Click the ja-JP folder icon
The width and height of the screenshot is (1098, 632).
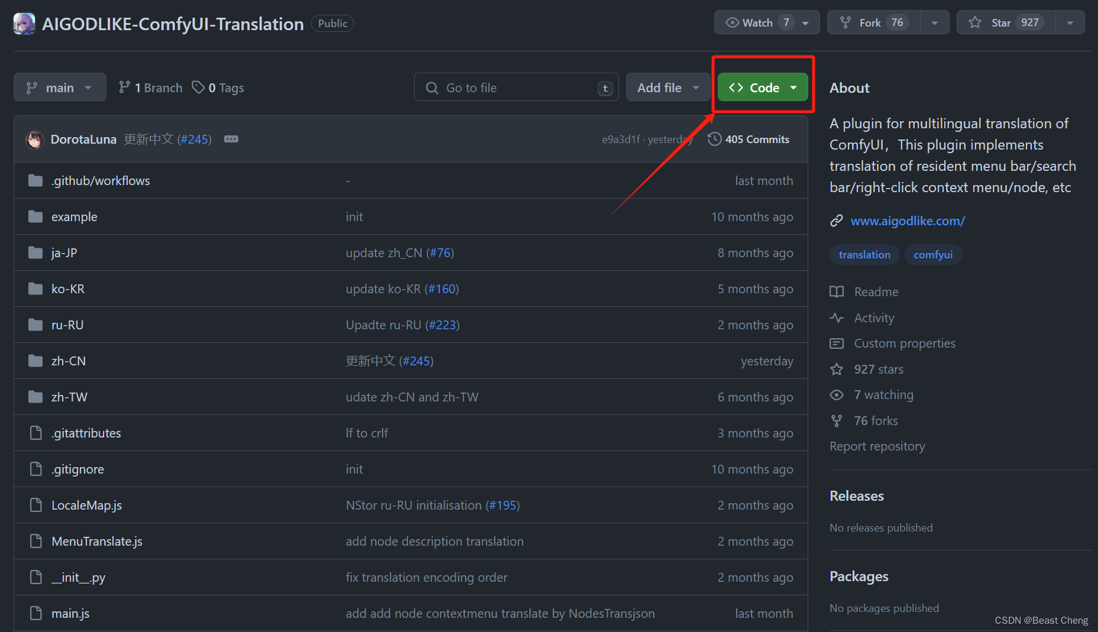pos(35,253)
